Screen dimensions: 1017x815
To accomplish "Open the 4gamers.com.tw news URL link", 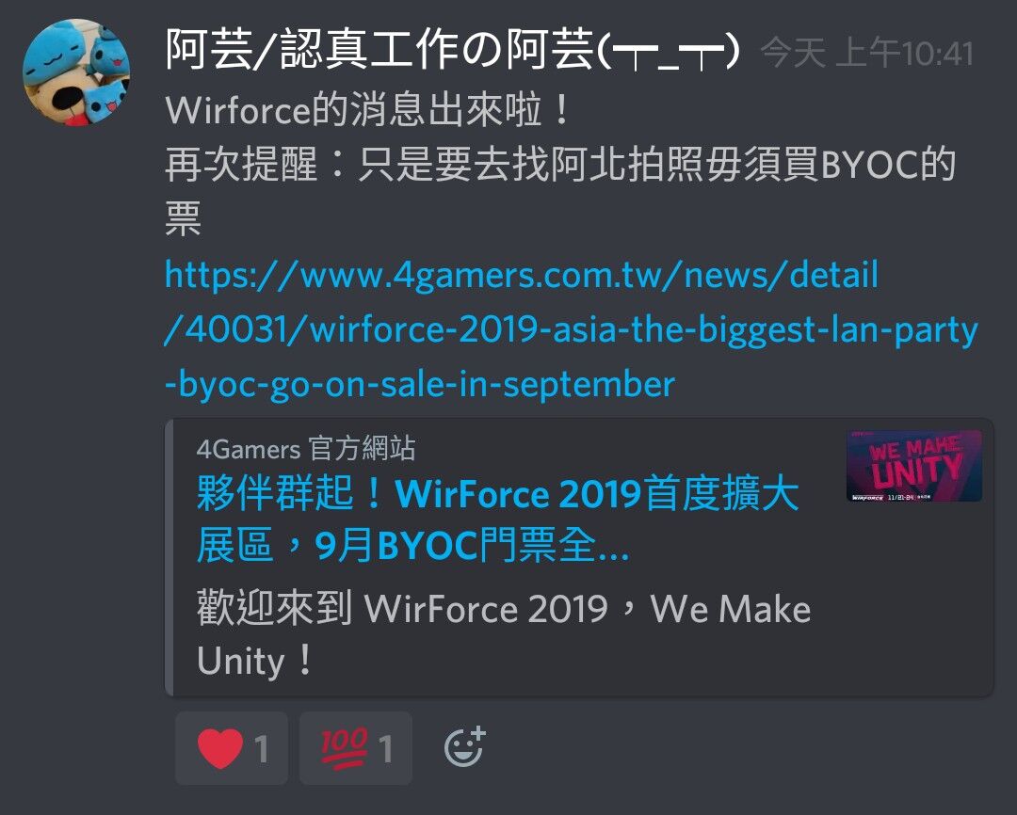I will point(522,275).
